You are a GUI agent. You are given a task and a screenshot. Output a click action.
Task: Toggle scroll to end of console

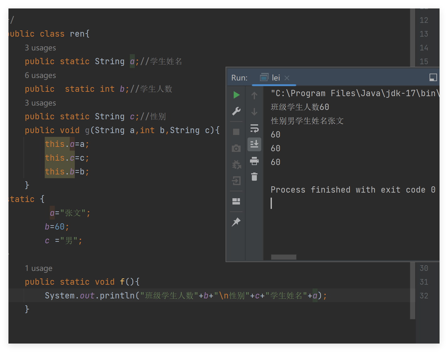point(254,144)
